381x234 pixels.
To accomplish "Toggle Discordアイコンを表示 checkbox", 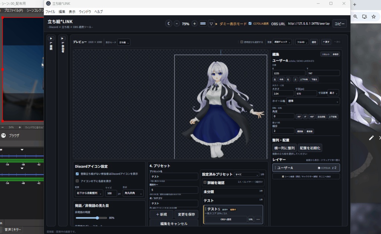I will (77, 174).
